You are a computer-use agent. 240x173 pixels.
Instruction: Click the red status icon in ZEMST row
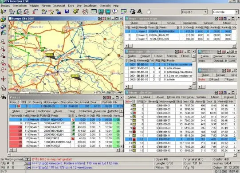click(x=73, y=138)
